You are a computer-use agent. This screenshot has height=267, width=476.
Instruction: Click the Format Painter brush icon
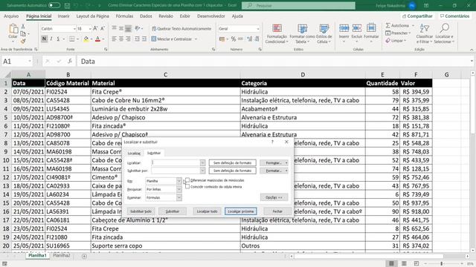(x=23, y=41)
